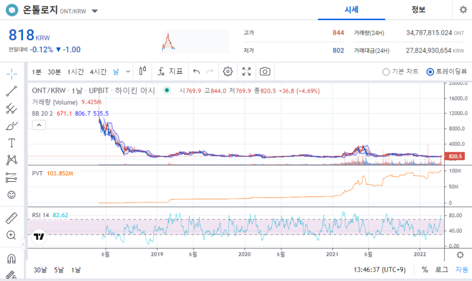Select the 날 daily interval
Viewport: 472px width, 281px height.
click(x=116, y=71)
